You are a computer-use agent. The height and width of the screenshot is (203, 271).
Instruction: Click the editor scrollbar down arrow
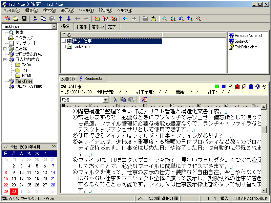[264, 190]
